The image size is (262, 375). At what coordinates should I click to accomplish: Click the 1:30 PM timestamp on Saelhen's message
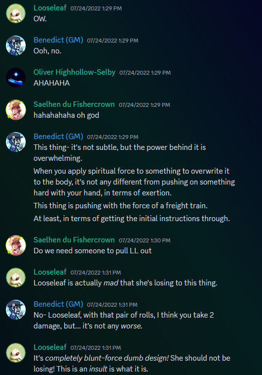pyautogui.click(x=145, y=240)
